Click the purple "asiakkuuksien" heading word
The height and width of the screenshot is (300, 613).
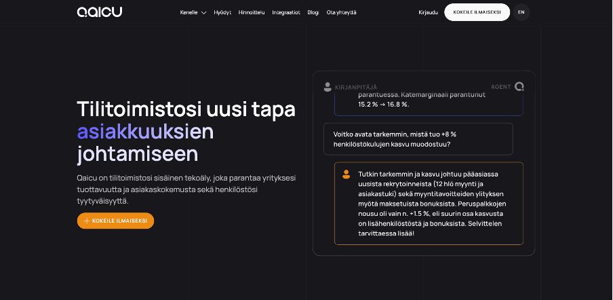[x=145, y=131]
